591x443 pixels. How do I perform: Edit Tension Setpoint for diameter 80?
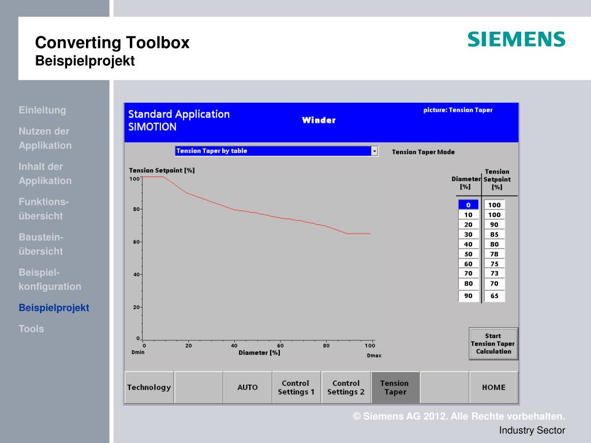pos(494,283)
